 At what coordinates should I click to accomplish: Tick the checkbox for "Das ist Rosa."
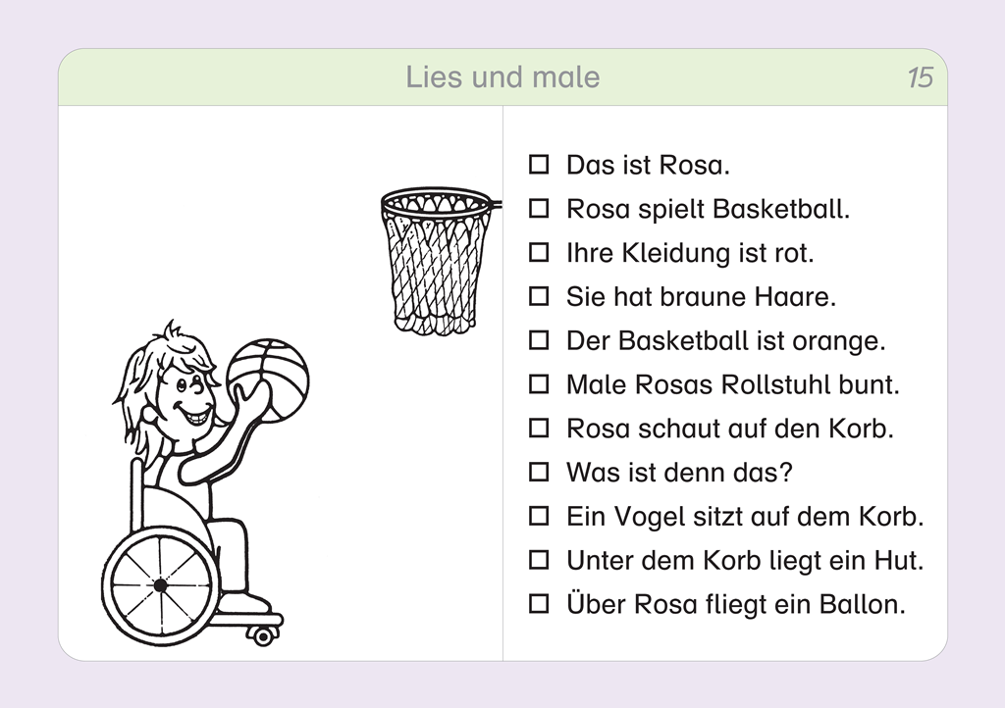(539, 165)
